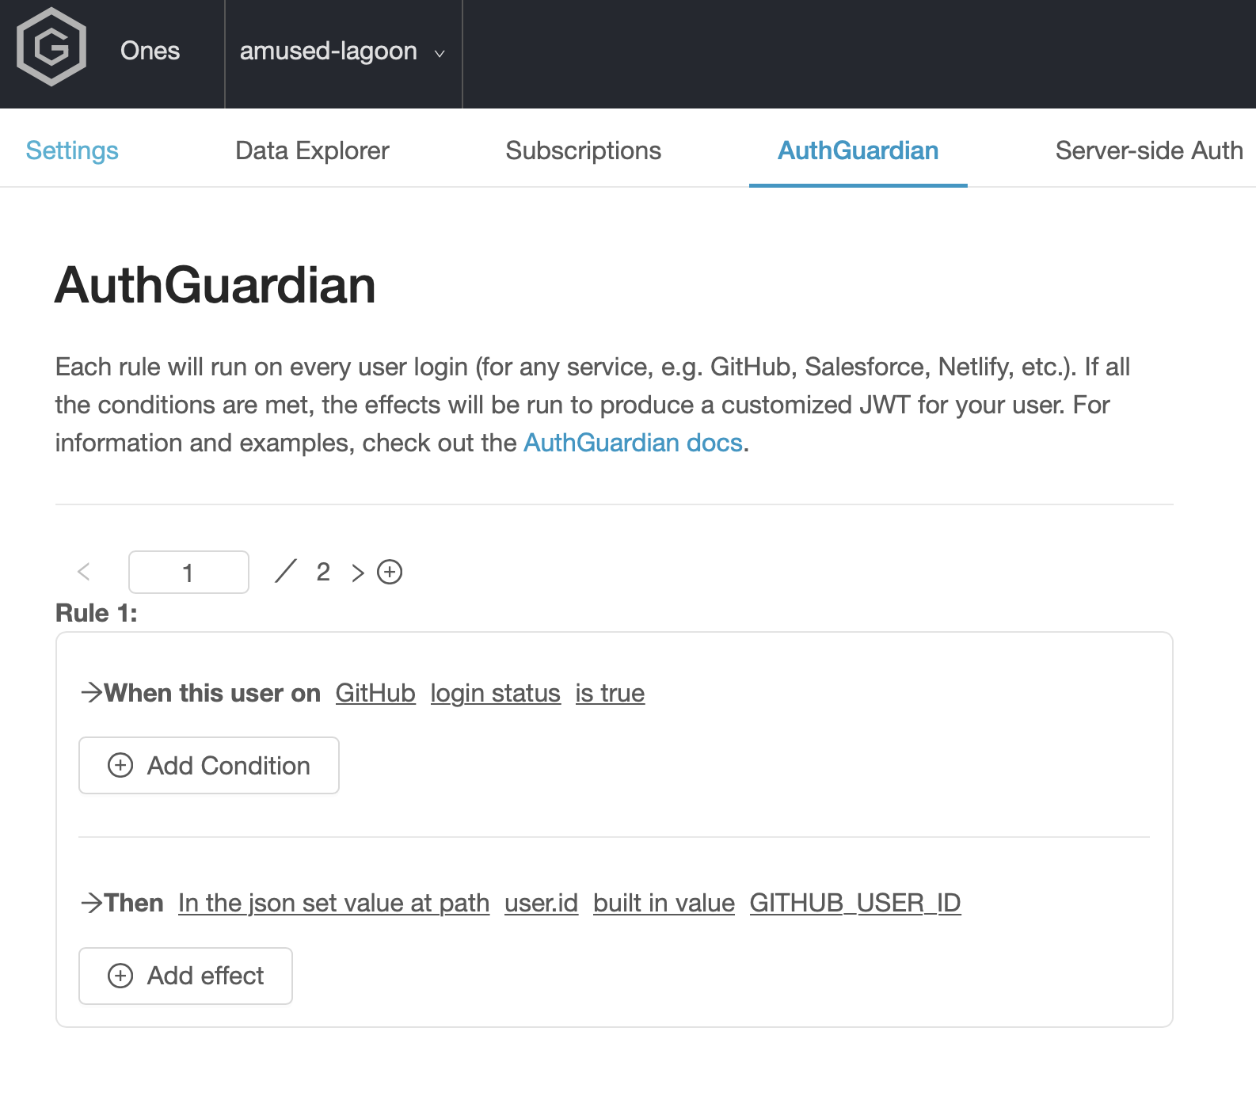Expand the amused-lagoon app dropdown
The height and width of the screenshot is (1096, 1256).
click(x=343, y=51)
